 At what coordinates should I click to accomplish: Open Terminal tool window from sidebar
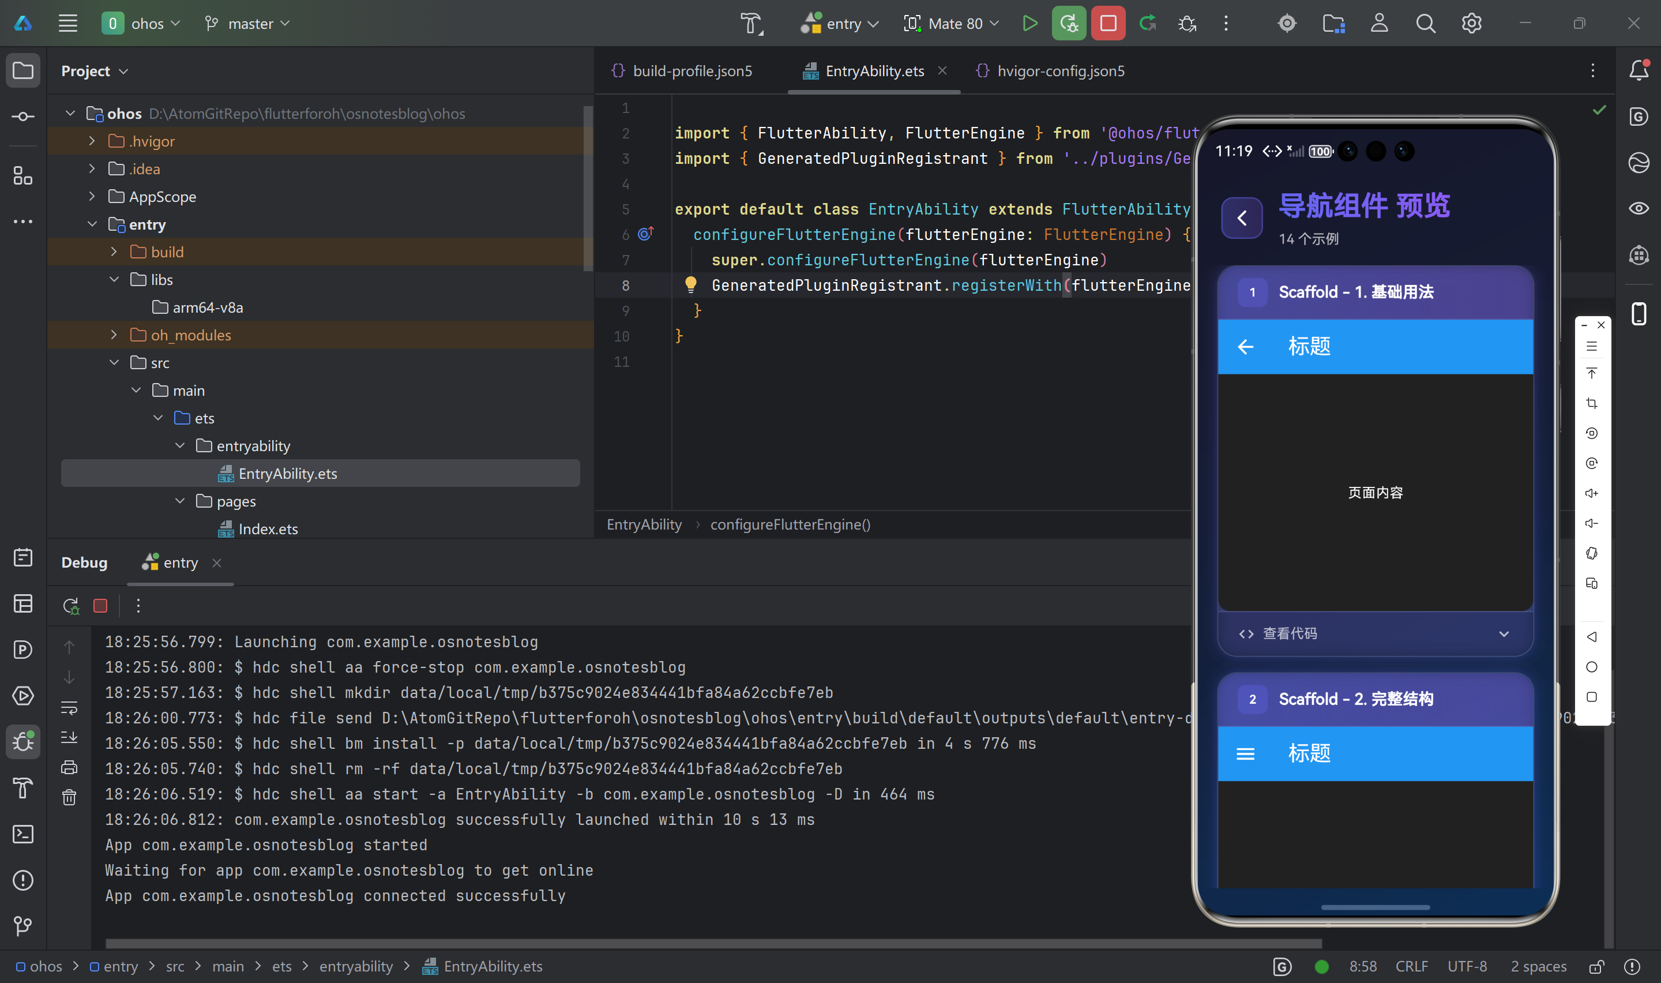pyautogui.click(x=23, y=834)
